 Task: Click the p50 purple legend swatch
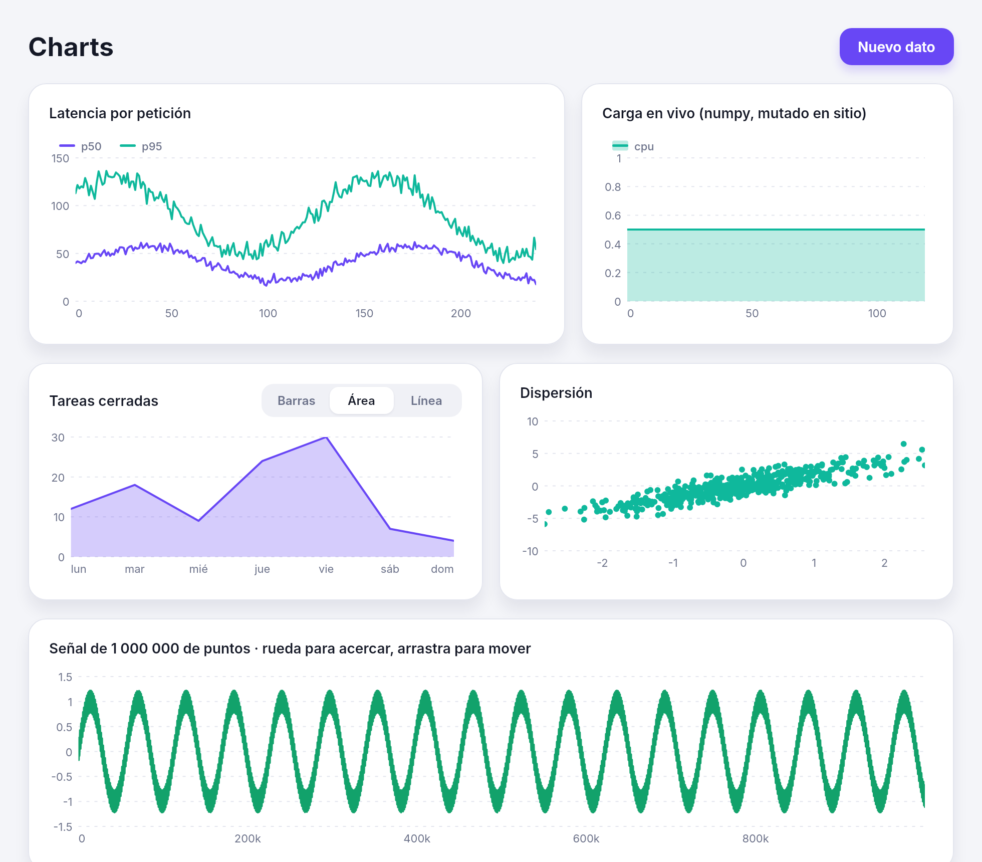(67, 146)
